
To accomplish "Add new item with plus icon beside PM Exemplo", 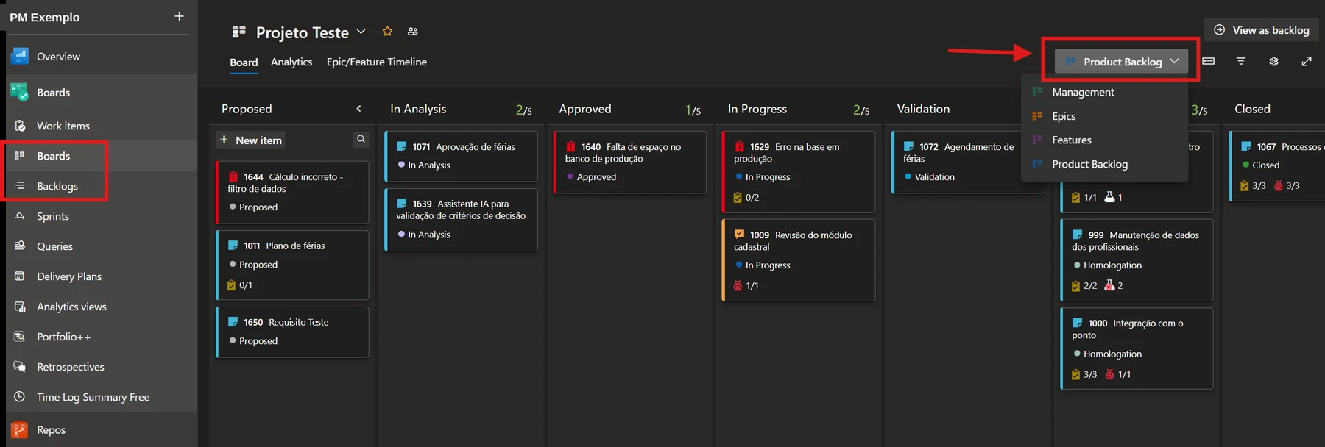I will (179, 16).
